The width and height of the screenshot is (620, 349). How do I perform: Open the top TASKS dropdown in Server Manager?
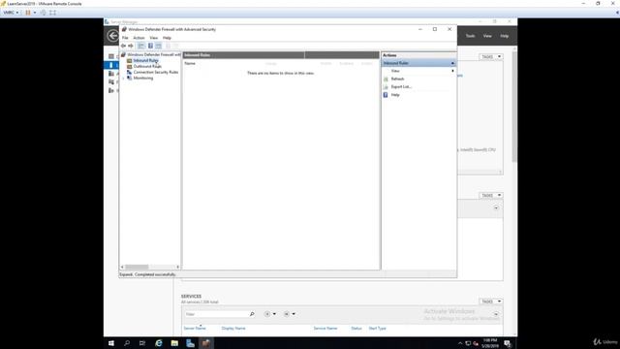pyautogui.click(x=491, y=57)
